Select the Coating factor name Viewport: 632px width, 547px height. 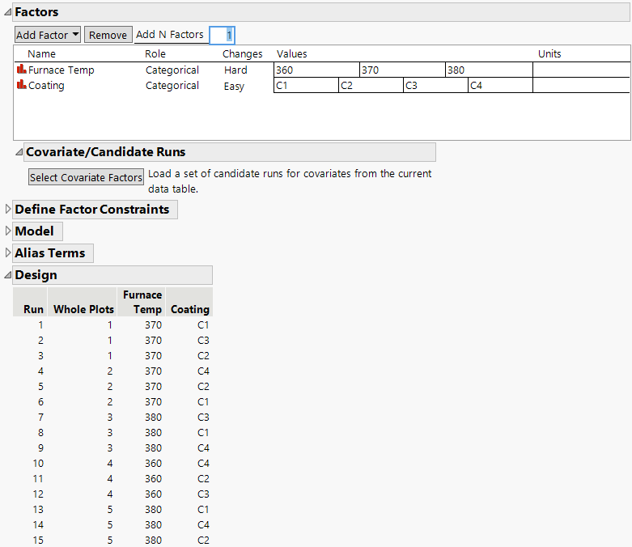point(46,86)
